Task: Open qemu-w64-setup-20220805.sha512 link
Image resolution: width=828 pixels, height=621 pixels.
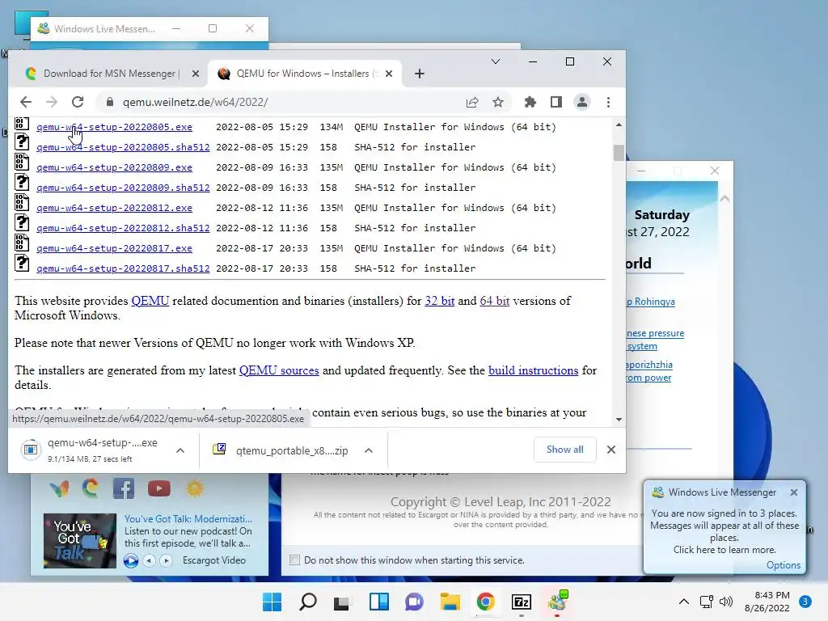Action: pyautogui.click(x=123, y=147)
